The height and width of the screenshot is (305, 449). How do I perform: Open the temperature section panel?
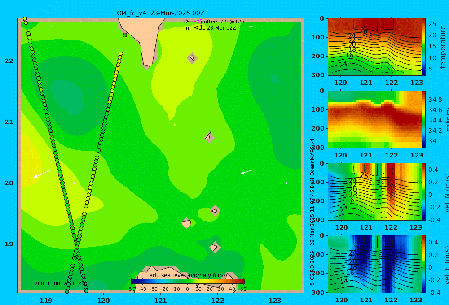point(375,47)
